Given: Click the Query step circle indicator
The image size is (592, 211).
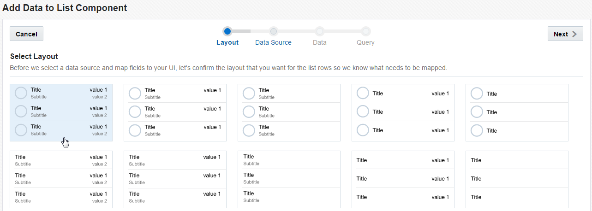Looking at the screenshot, I should tap(365, 31).
